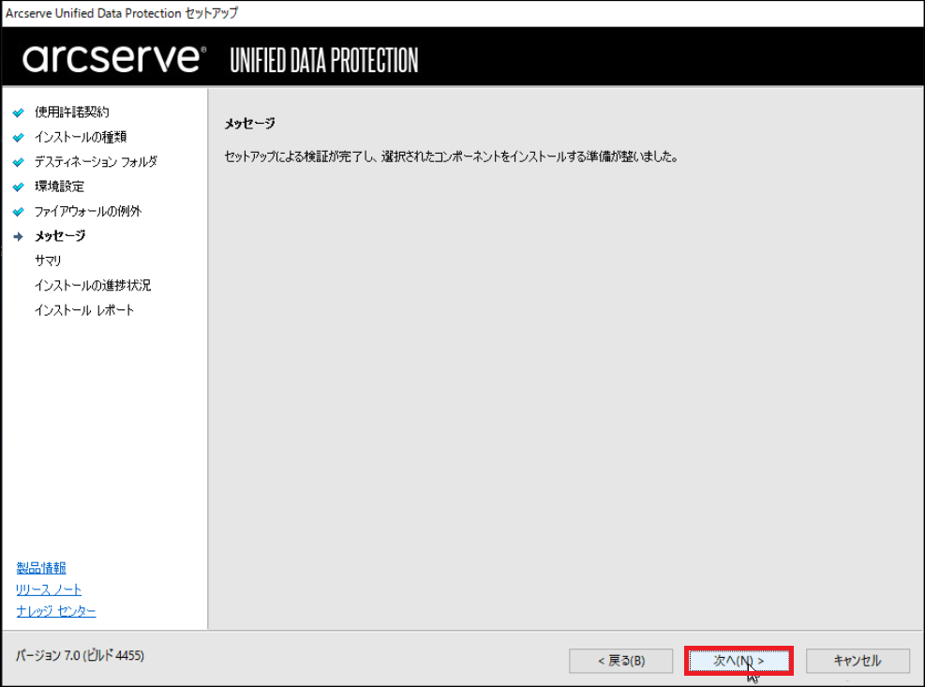This screenshot has width=925, height=687.
Task: Click the Arcserve Unified Data Protection セットアップ title
Action: click(x=122, y=13)
